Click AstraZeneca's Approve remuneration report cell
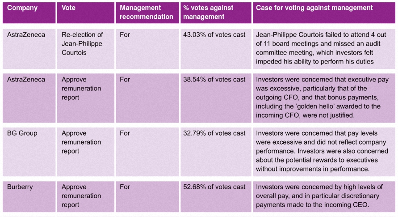 tap(85, 98)
